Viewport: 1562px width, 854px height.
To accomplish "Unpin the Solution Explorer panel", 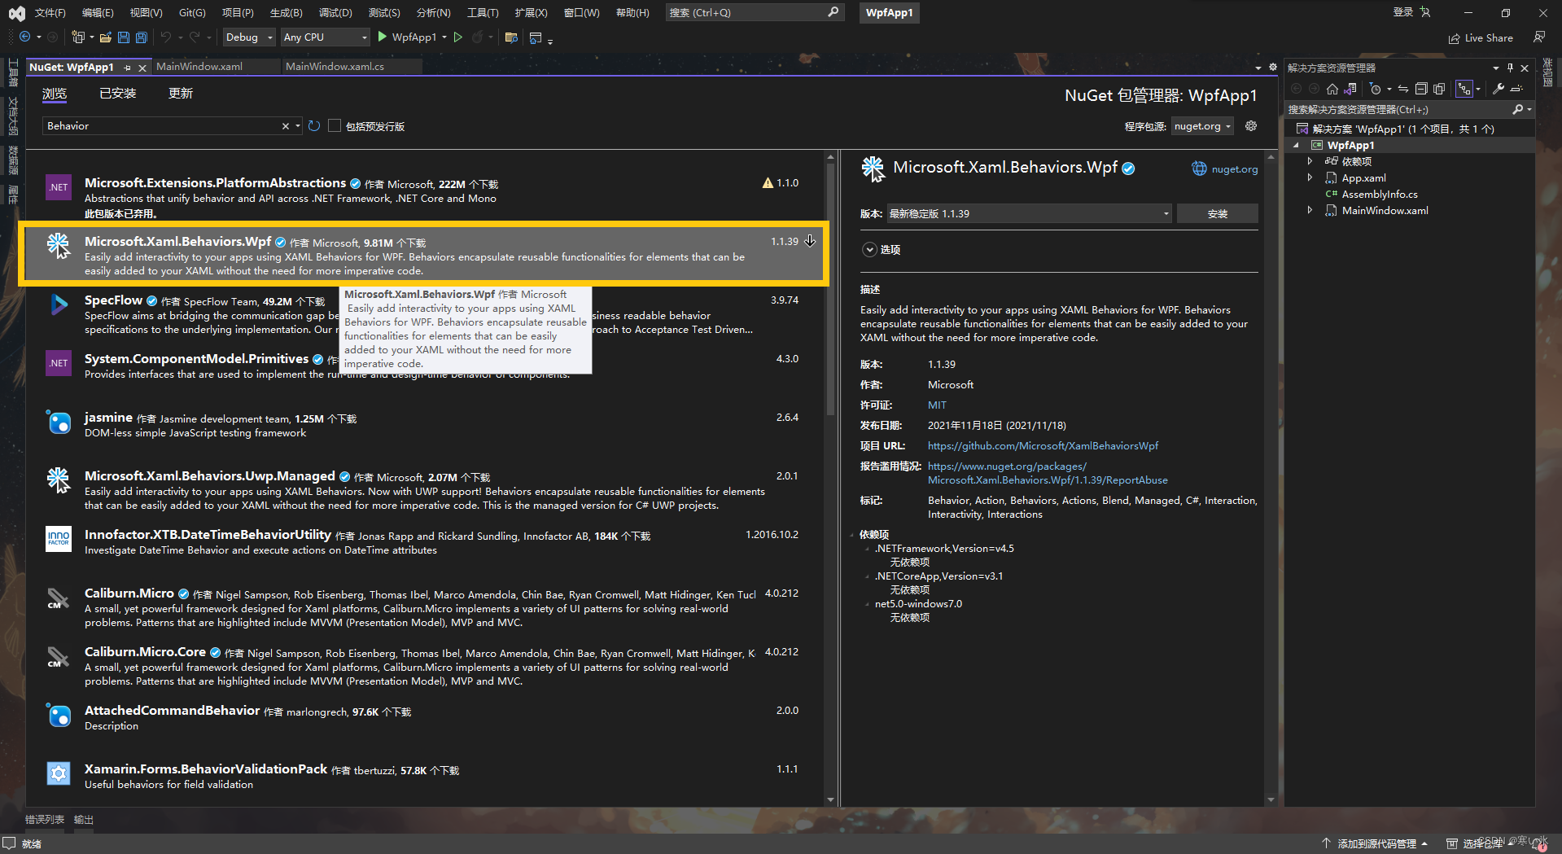I will pos(1510,68).
